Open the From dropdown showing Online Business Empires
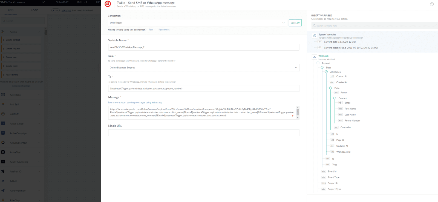 coord(204,68)
